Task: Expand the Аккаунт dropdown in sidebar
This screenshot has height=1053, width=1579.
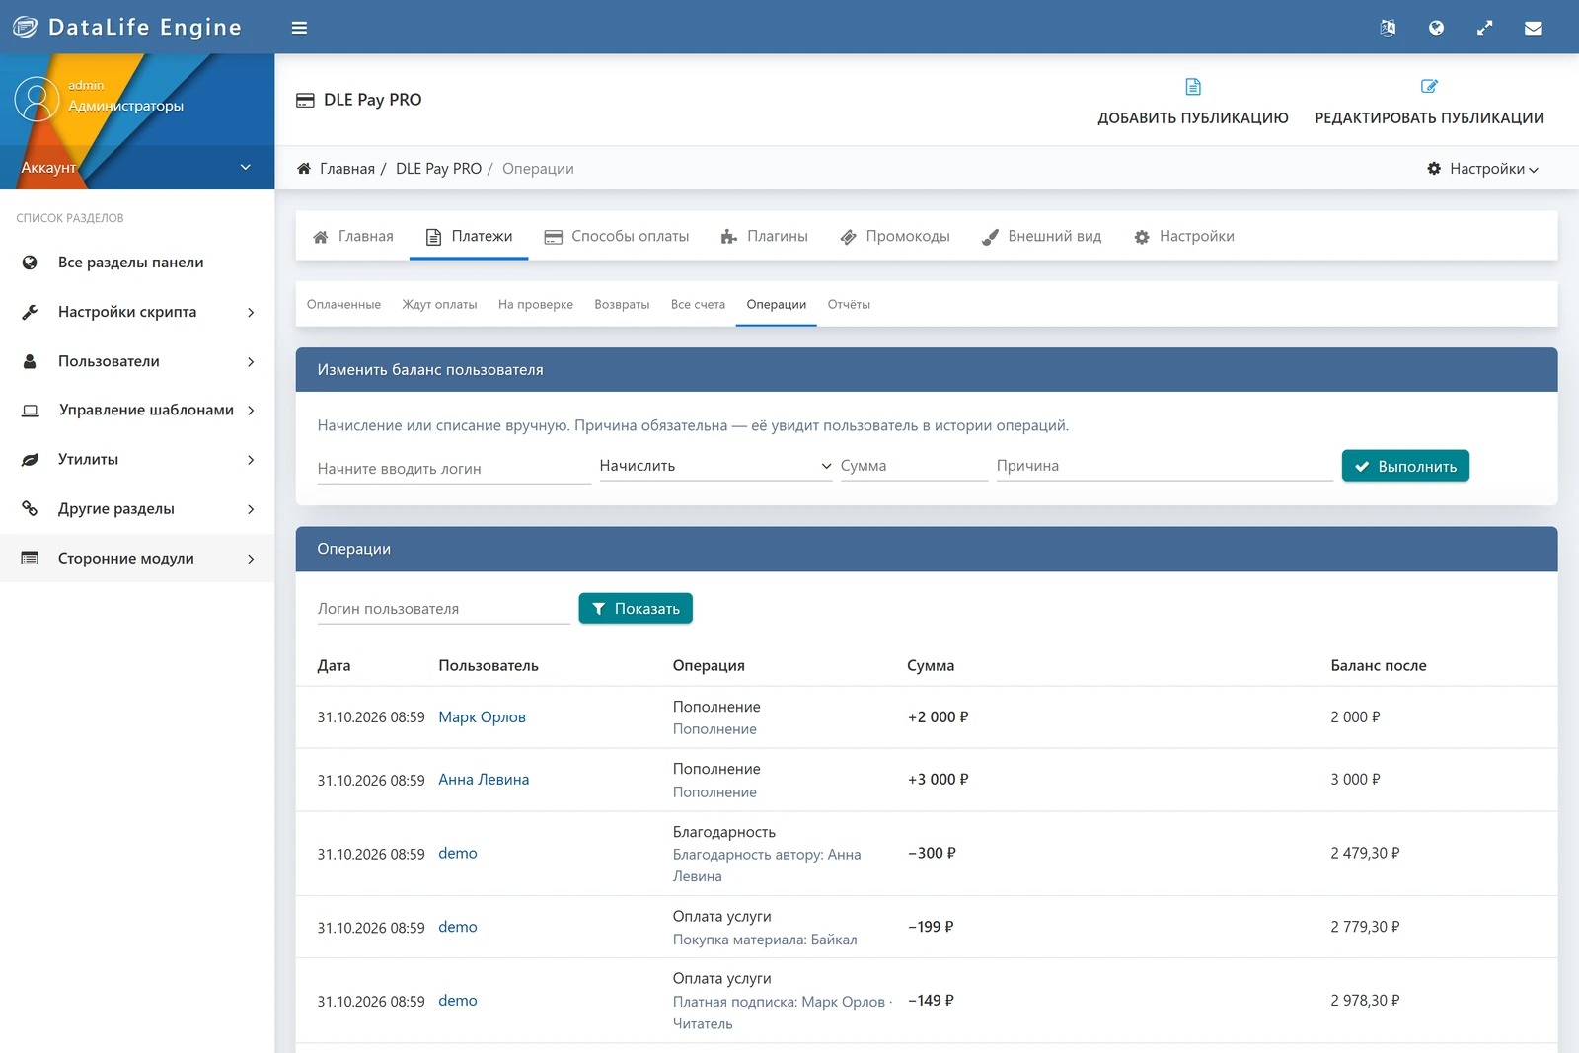Action: pos(137,168)
